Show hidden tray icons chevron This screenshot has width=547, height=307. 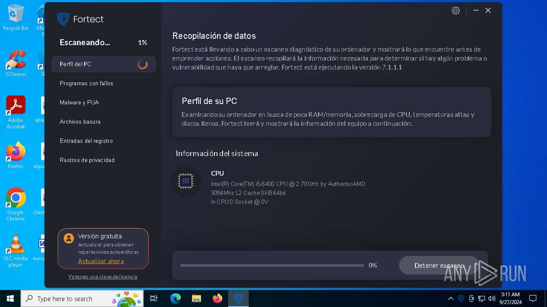pyautogui.click(x=450, y=298)
